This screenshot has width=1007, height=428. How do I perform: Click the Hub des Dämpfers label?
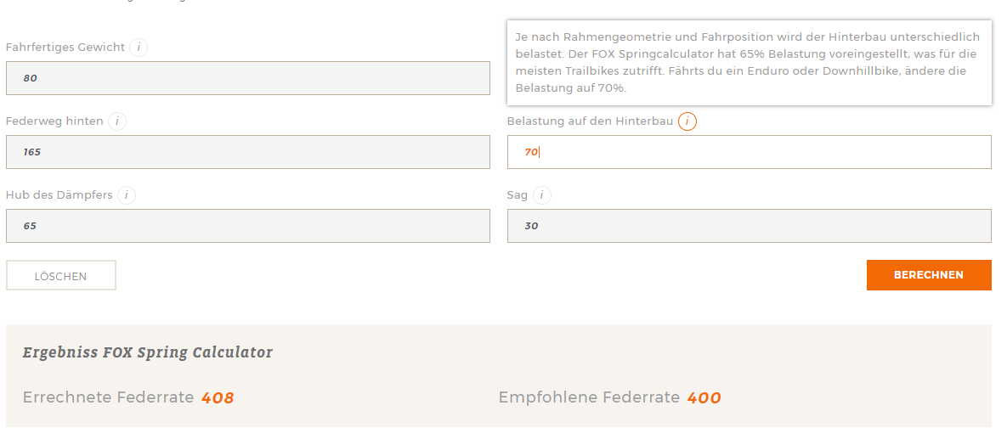point(59,195)
